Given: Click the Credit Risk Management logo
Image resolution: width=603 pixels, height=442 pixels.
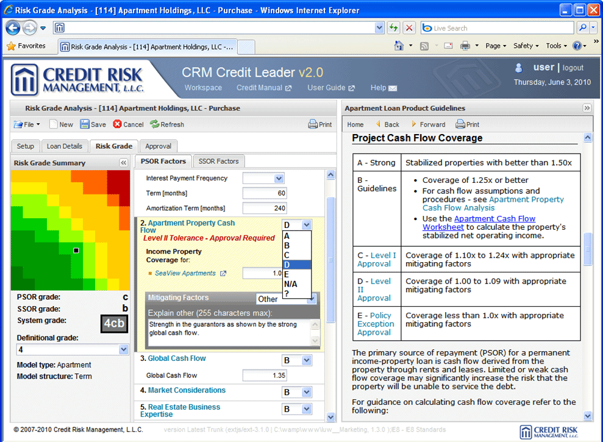Looking at the screenshot, I should [77, 80].
